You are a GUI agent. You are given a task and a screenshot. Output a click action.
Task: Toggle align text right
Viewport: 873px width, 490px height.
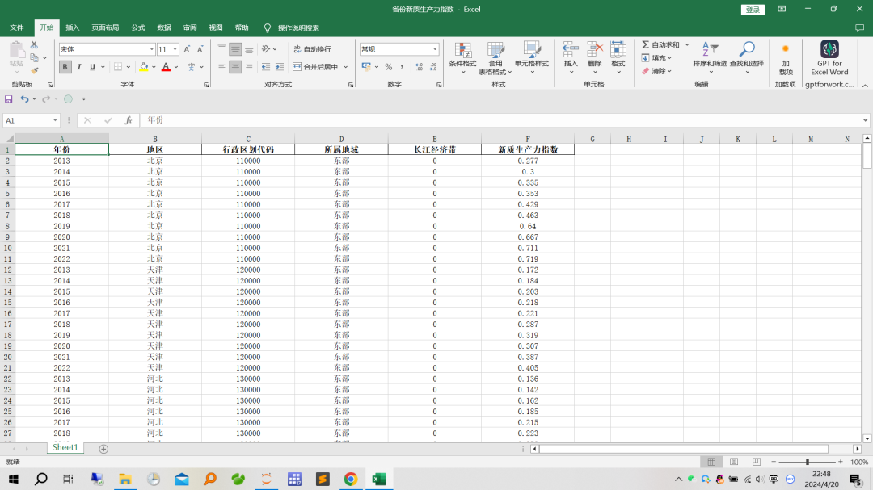249,67
